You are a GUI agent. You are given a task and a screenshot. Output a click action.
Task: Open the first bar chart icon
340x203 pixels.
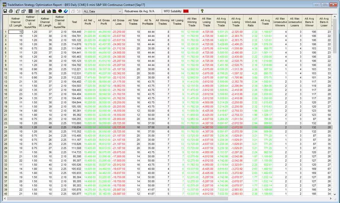(43, 11)
